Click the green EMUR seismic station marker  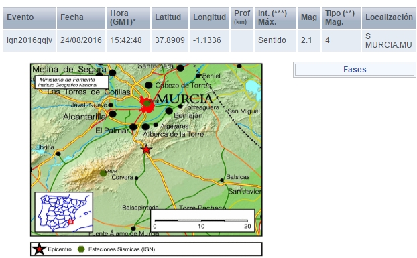103,174
